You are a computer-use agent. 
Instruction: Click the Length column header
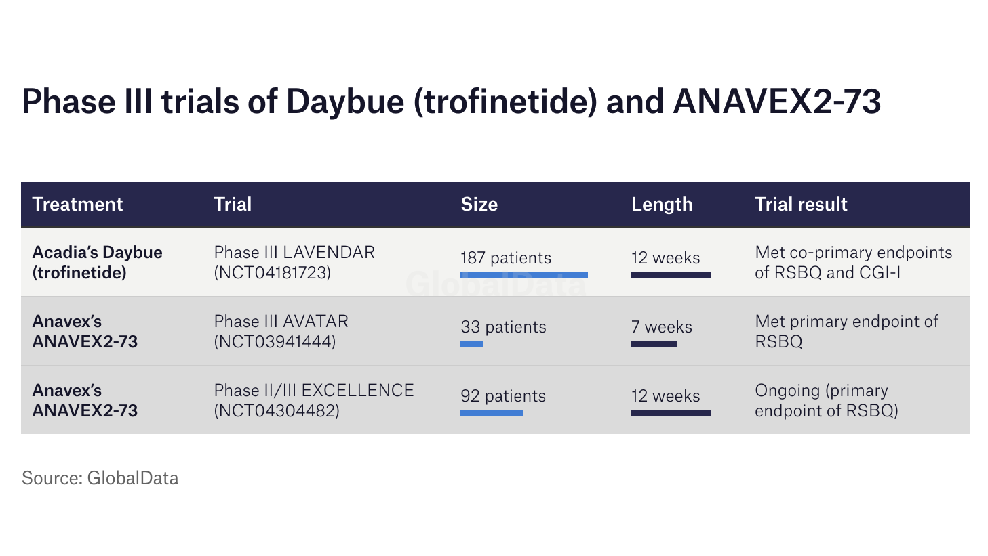tap(662, 205)
